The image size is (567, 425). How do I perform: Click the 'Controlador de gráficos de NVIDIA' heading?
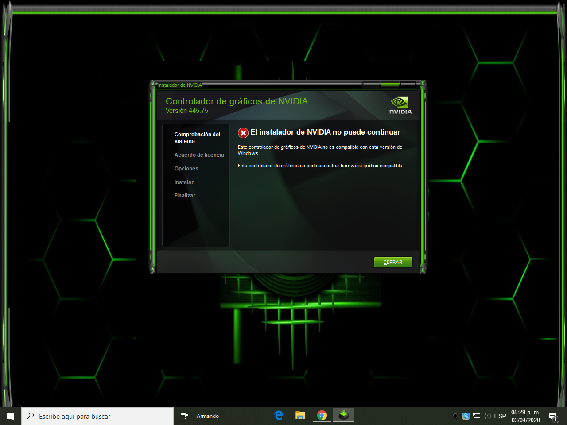pyautogui.click(x=237, y=101)
